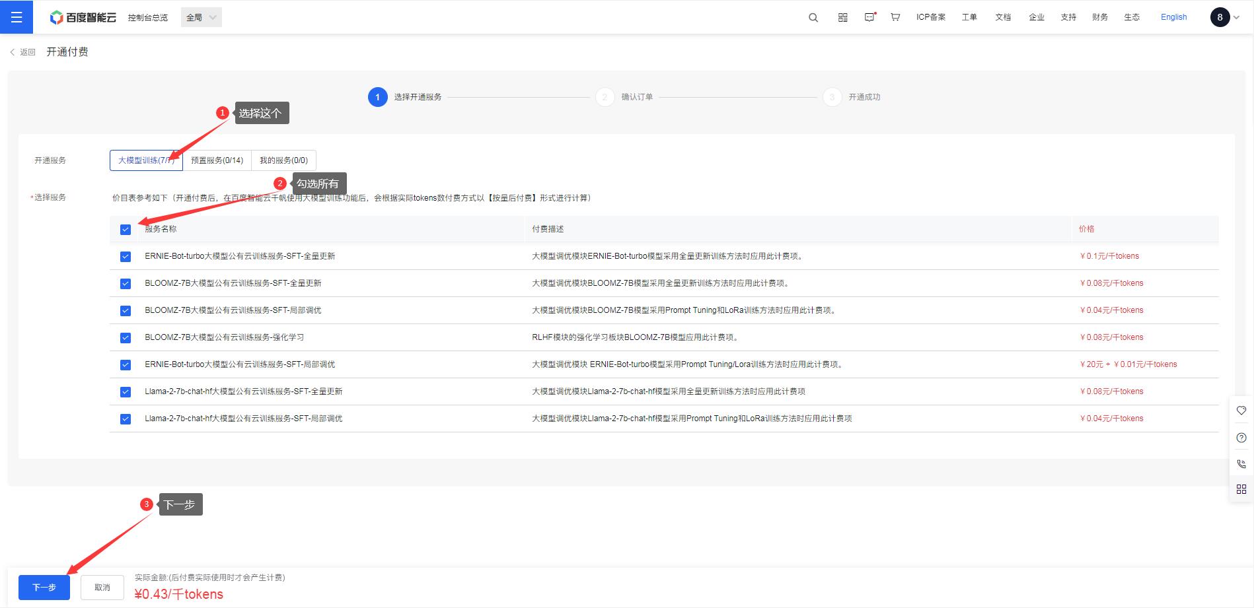This screenshot has height=608, width=1254.
Task: Click the 价格 column header
Action: (x=1087, y=229)
